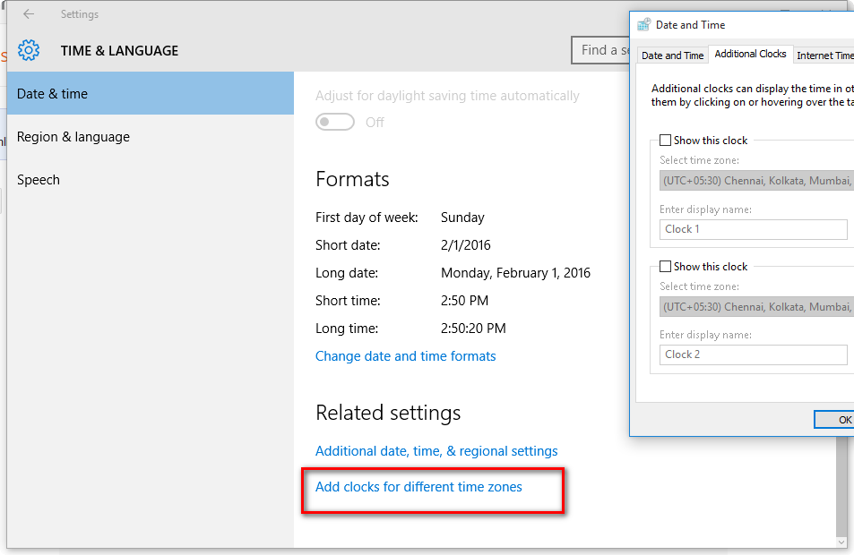Screen dimensions: 854x555
Task: Enable "Show this clock" for Clock 2
Action: pos(665,266)
